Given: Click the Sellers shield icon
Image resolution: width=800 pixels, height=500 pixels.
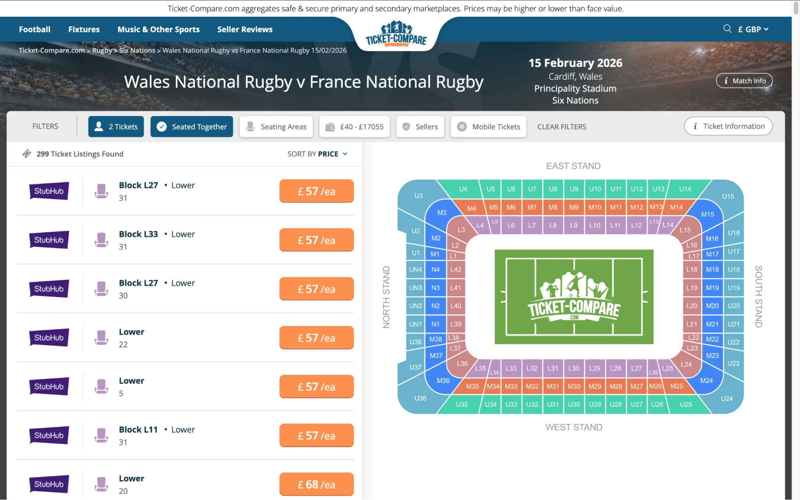Looking at the screenshot, I should pyautogui.click(x=406, y=126).
